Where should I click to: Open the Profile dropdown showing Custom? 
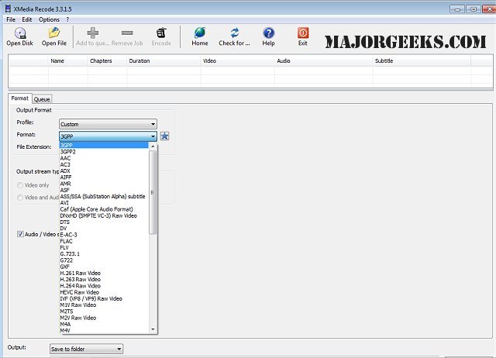pos(108,124)
